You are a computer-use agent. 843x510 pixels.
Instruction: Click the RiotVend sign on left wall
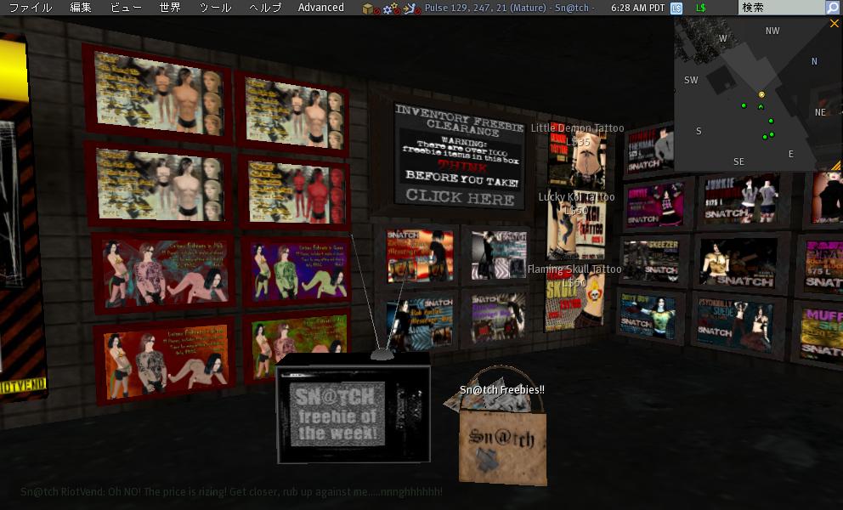[23, 386]
